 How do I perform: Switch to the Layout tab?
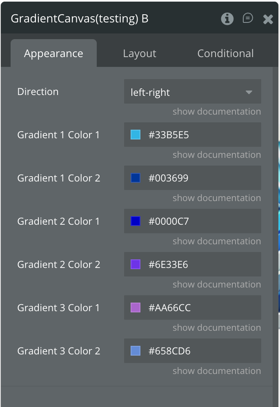coord(140,53)
